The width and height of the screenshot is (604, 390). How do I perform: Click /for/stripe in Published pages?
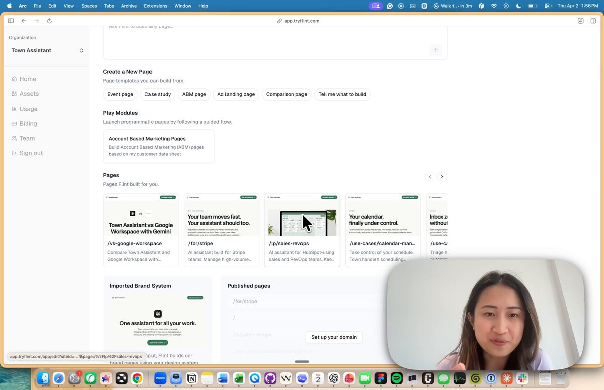(245, 301)
